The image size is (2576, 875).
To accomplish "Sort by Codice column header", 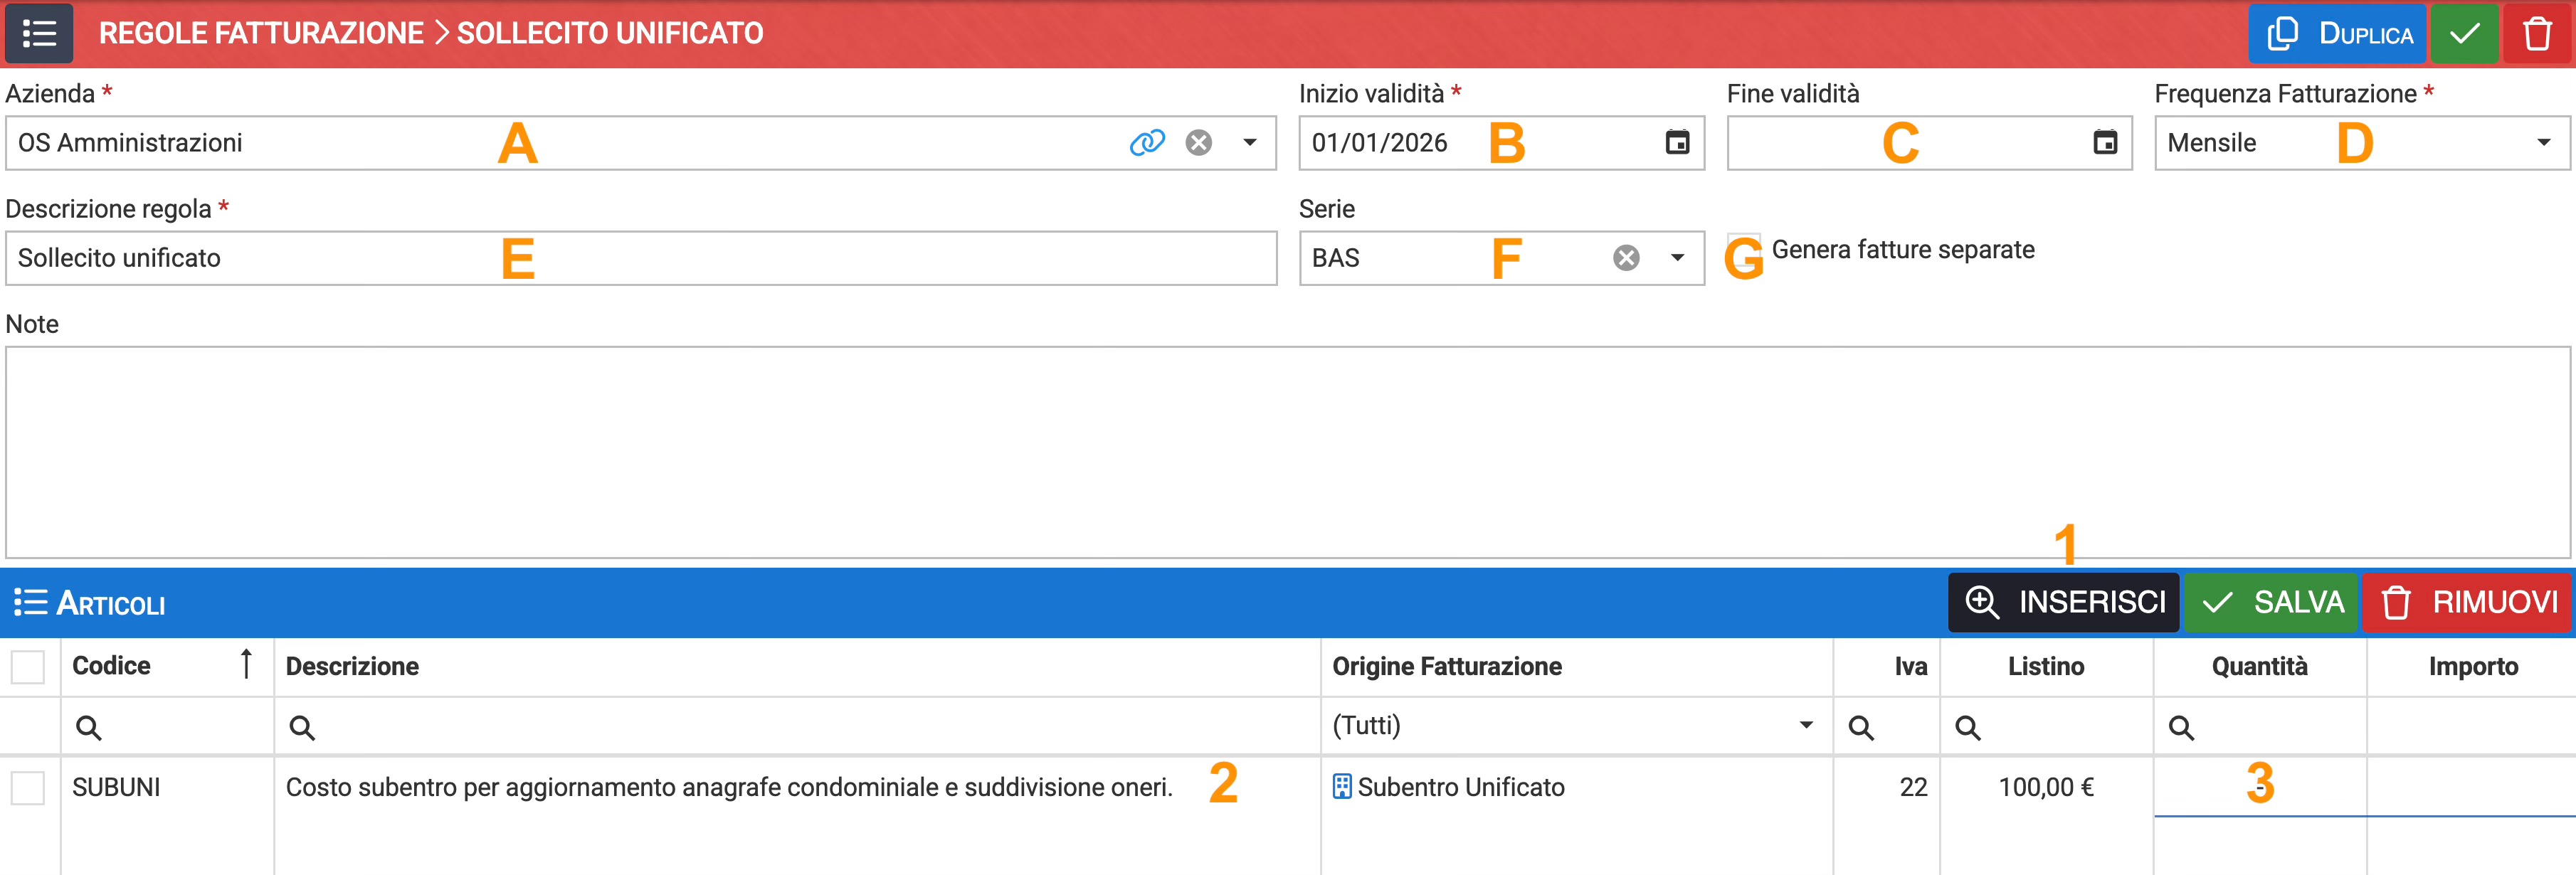I will click(x=112, y=666).
